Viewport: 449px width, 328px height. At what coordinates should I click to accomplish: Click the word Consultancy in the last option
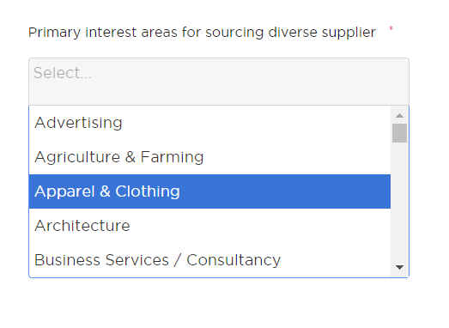[x=234, y=260]
